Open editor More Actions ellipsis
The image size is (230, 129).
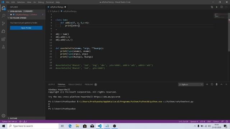[x=226, y=7]
